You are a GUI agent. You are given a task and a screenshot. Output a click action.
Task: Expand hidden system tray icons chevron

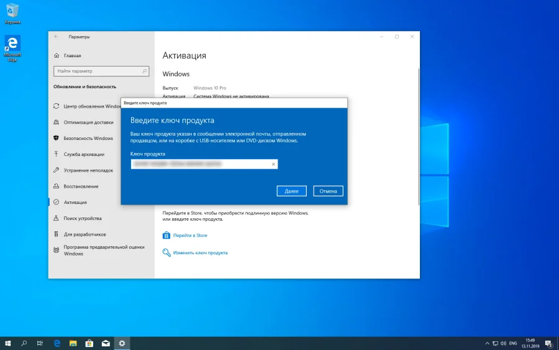point(486,343)
